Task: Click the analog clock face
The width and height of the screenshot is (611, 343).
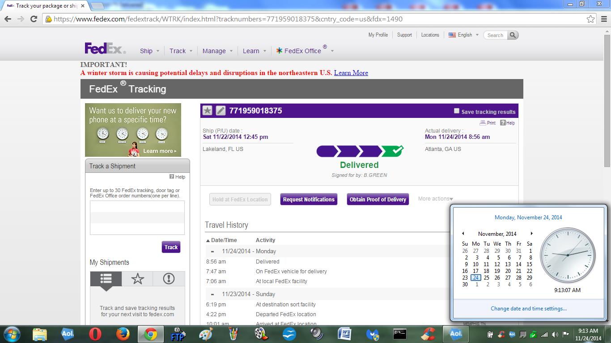Action: coord(568,255)
